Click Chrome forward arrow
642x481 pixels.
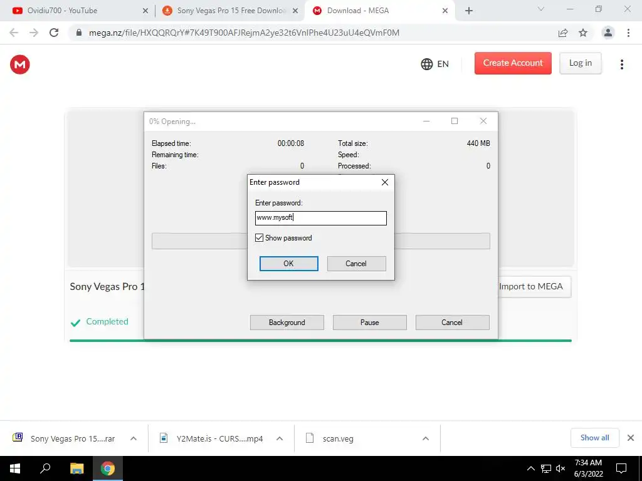click(34, 33)
